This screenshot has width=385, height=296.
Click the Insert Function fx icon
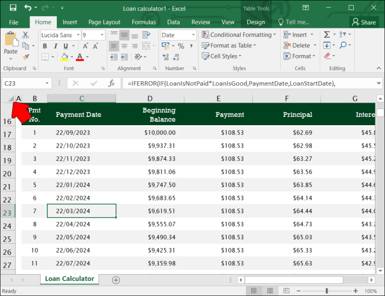pyautogui.click(x=111, y=83)
